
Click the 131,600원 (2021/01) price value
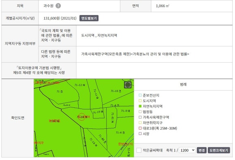[60, 18]
